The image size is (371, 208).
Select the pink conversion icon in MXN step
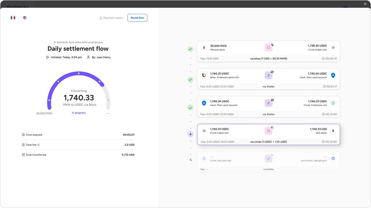click(x=268, y=48)
